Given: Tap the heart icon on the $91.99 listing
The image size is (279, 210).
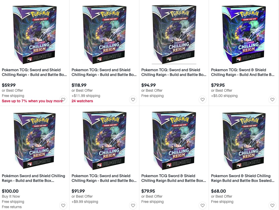Looking at the screenshot, I should 133,206.
